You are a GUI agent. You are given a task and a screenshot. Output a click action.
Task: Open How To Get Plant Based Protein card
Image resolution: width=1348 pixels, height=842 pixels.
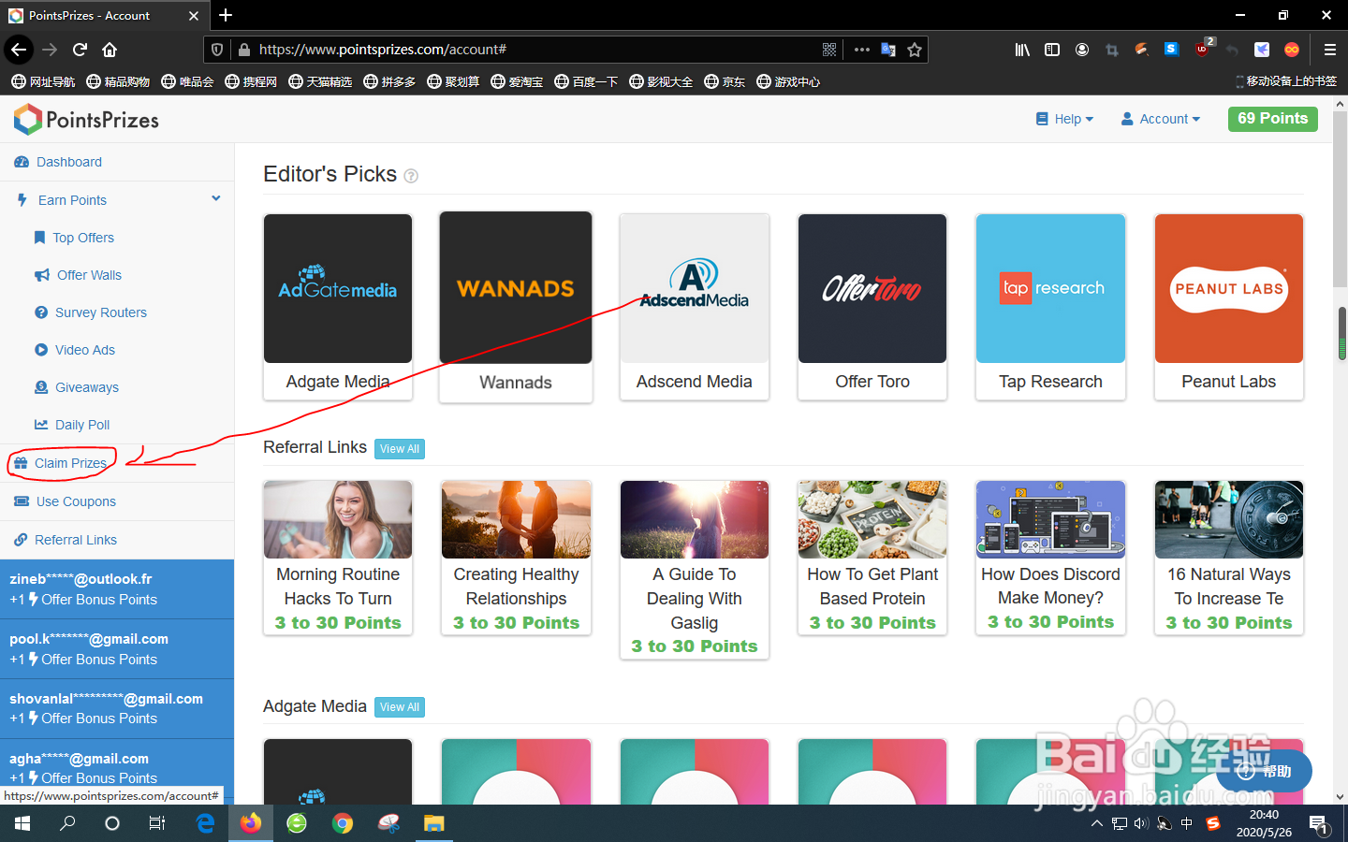(x=872, y=559)
